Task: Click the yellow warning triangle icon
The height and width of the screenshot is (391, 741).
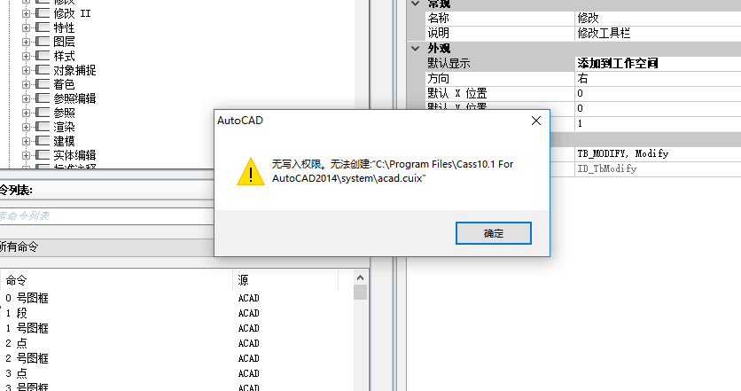Action: (251, 171)
